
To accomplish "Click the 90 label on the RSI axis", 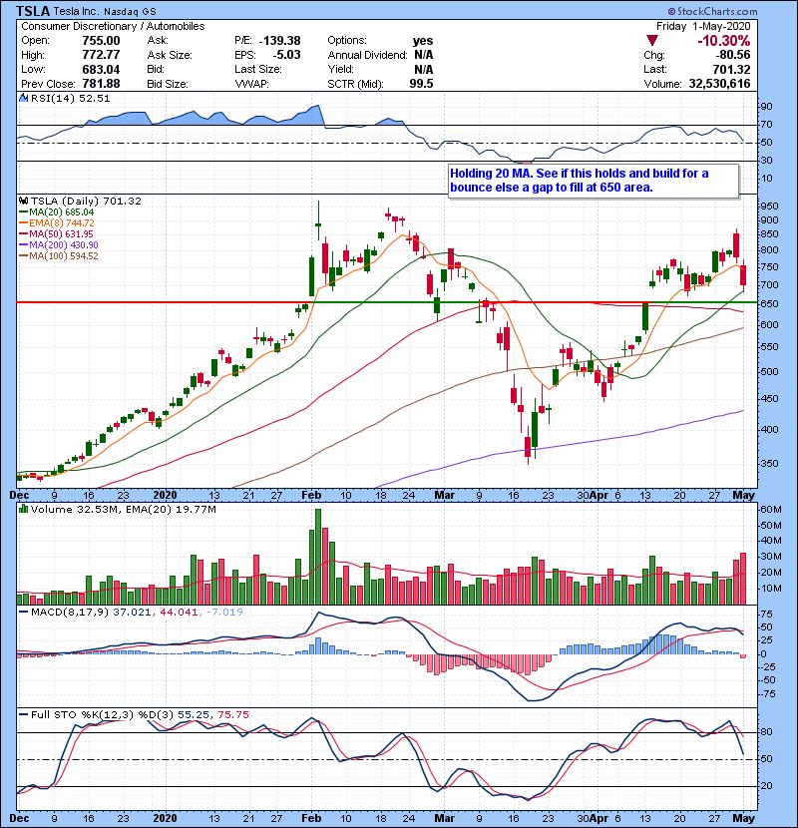I will coord(766,107).
